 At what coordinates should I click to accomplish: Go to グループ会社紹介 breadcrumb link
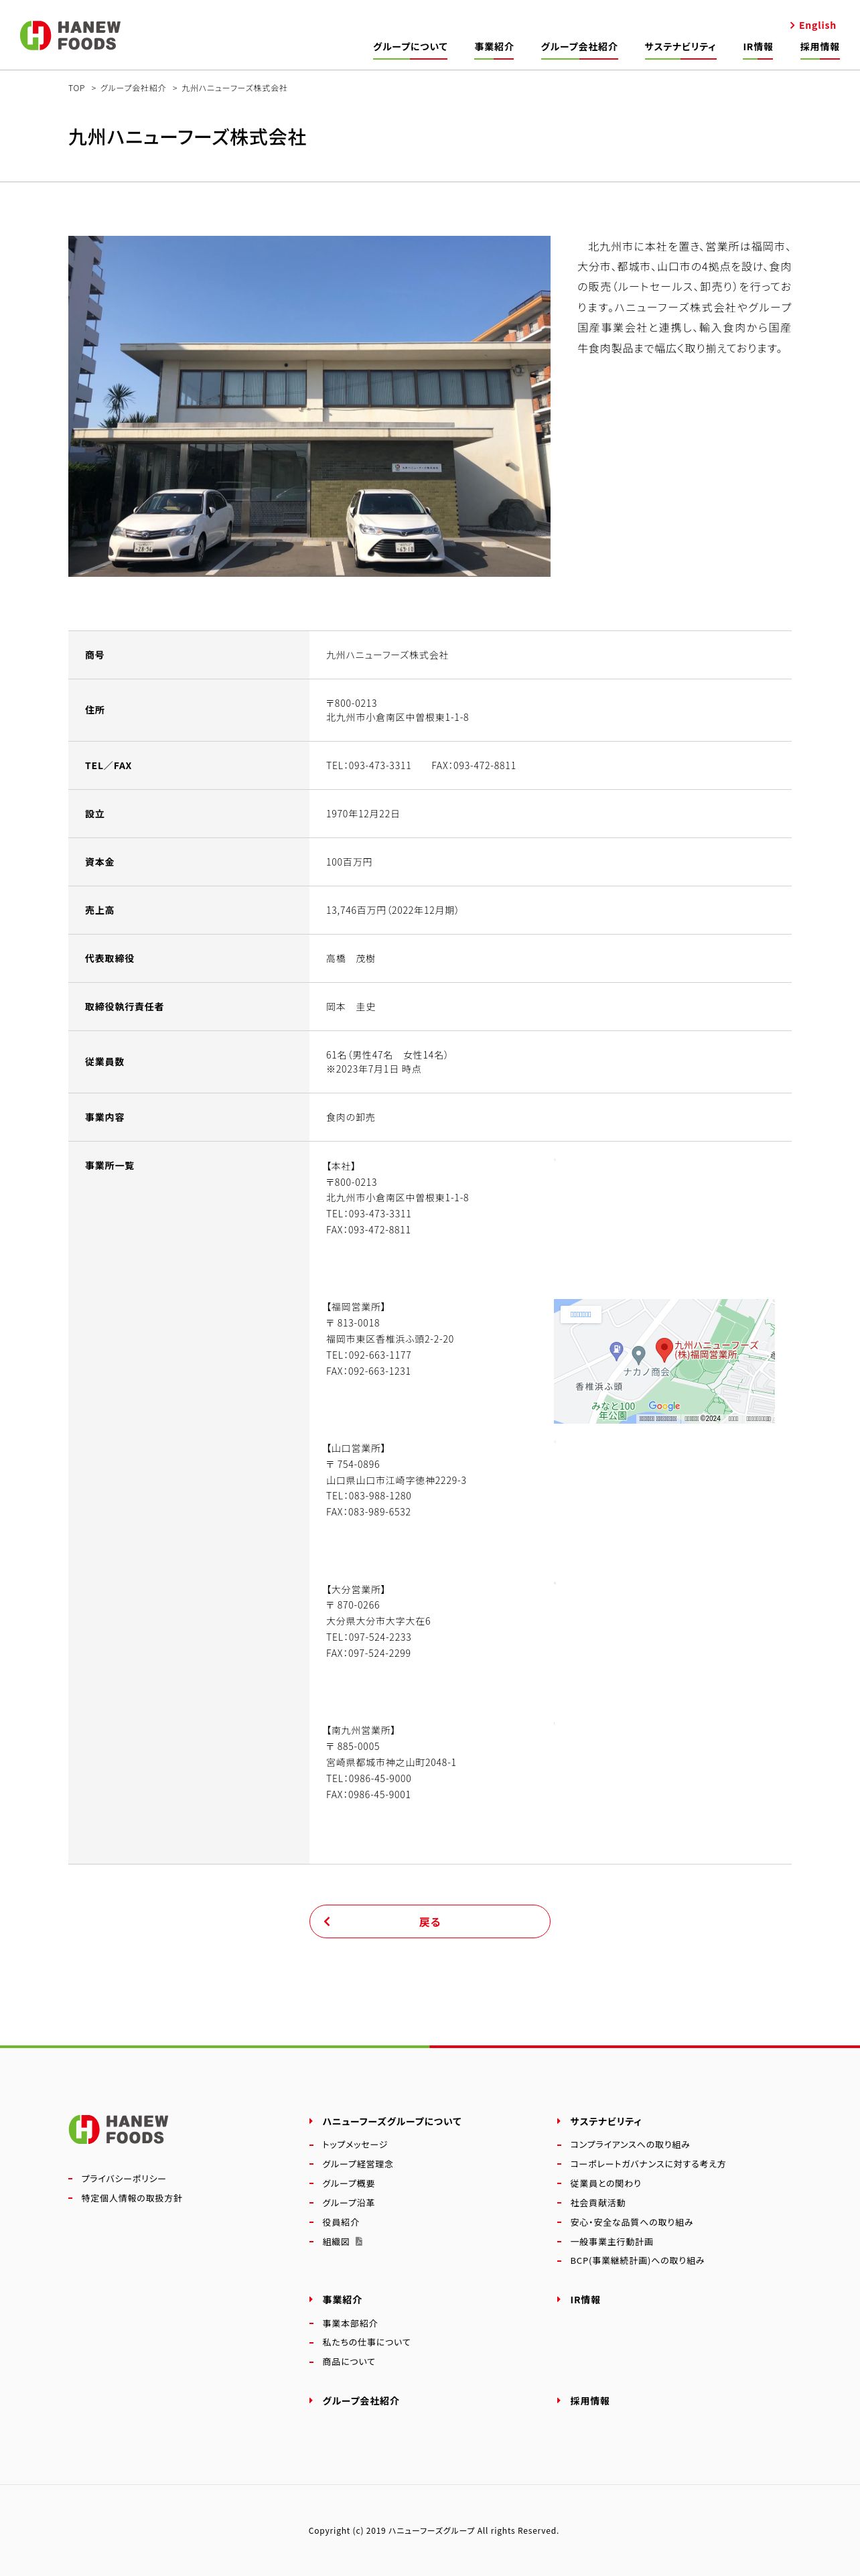coord(133,88)
